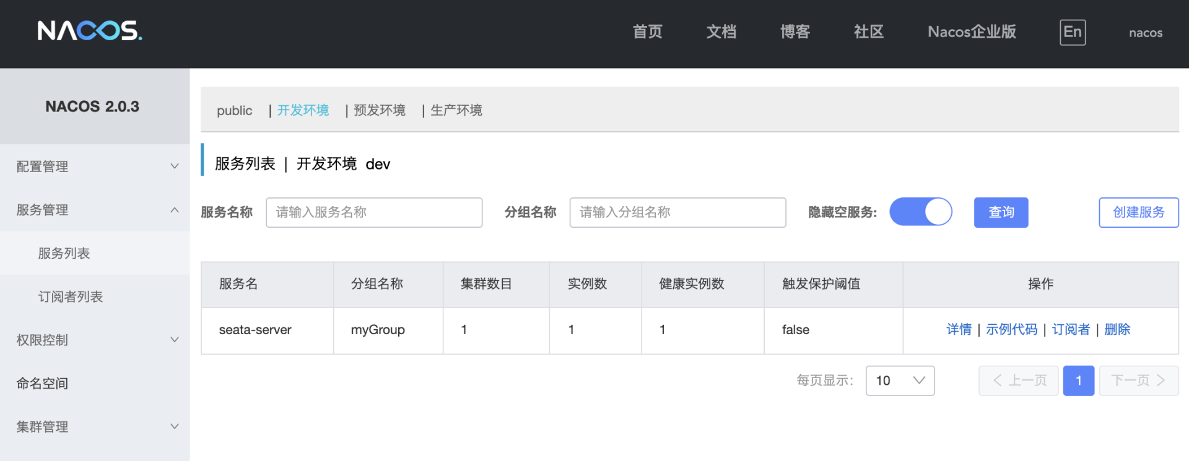Delete seata-server via 删除 link

point(1117,330)
